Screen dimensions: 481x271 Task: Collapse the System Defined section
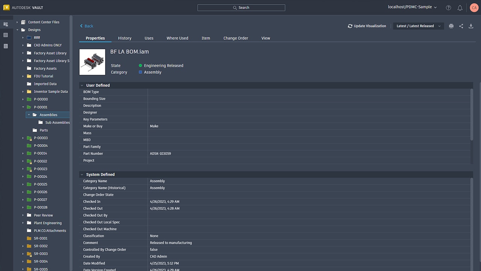tap(82, 175)
